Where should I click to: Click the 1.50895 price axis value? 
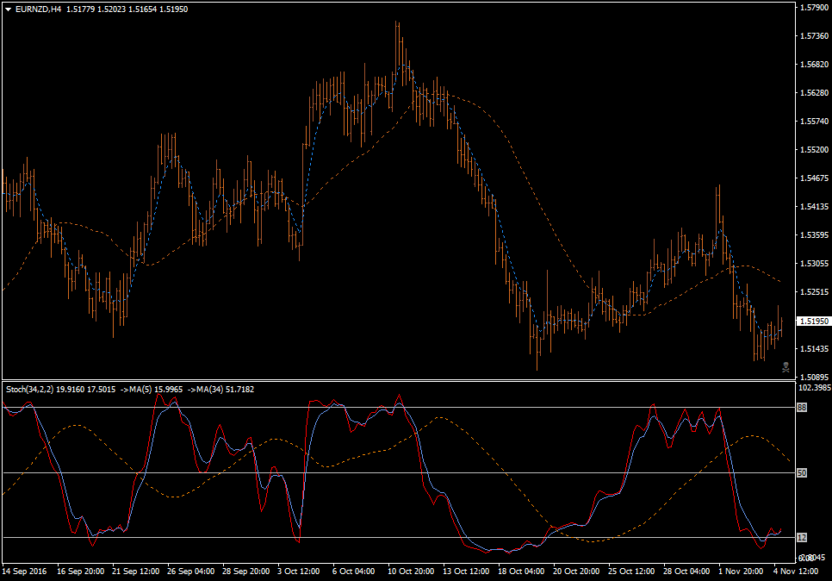pos(813,378)
